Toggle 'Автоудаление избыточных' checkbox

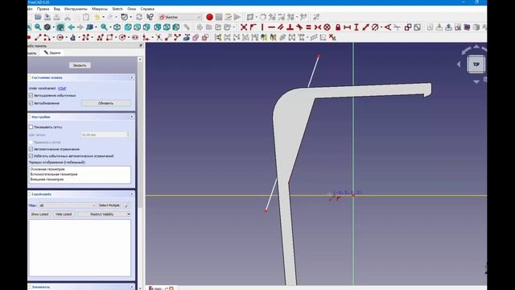coord(31,95)
